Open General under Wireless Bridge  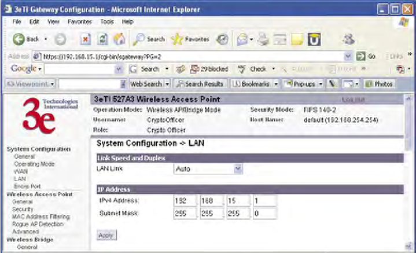(x=27, y=247)
